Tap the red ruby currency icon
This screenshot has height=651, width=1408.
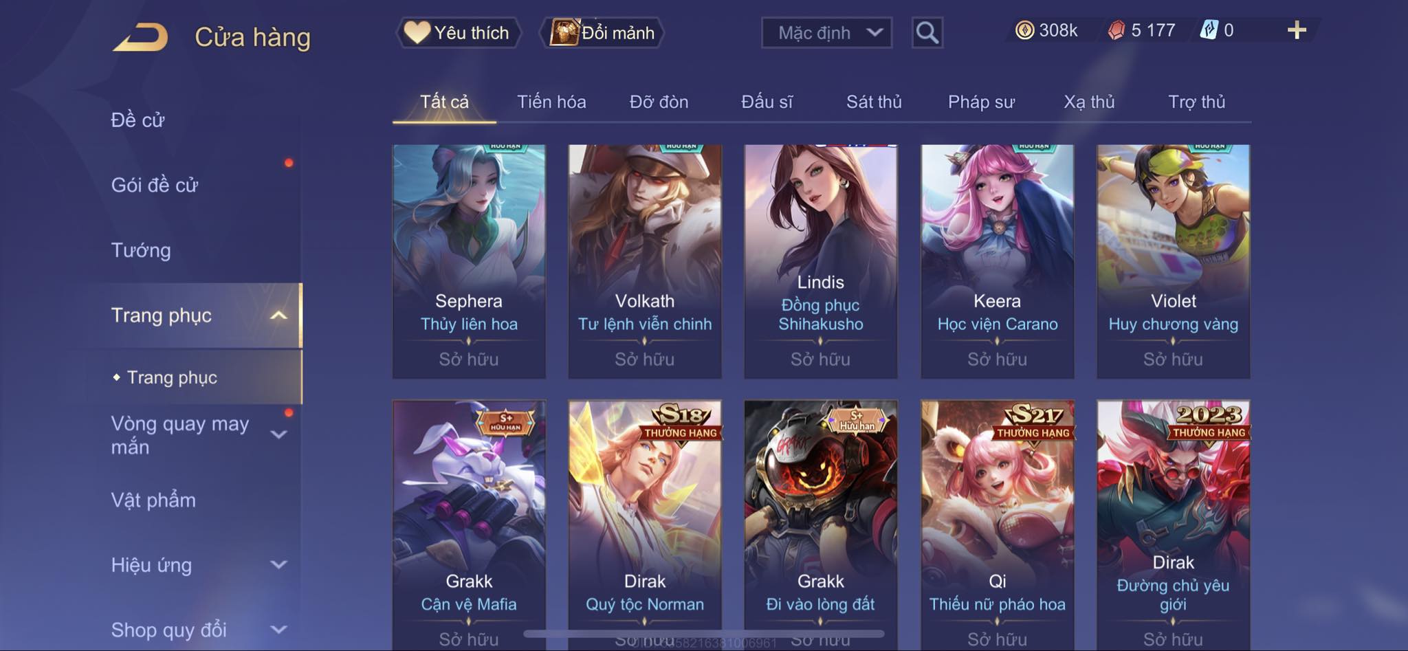(1116, 30)
